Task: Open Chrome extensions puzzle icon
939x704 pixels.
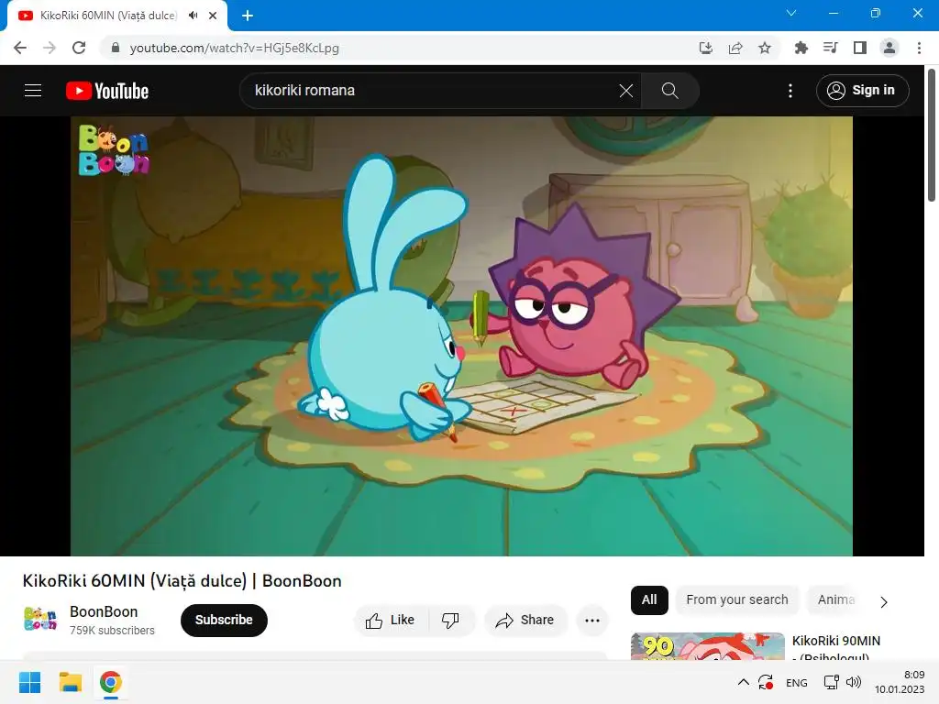Action: click(x=801, y=48)
